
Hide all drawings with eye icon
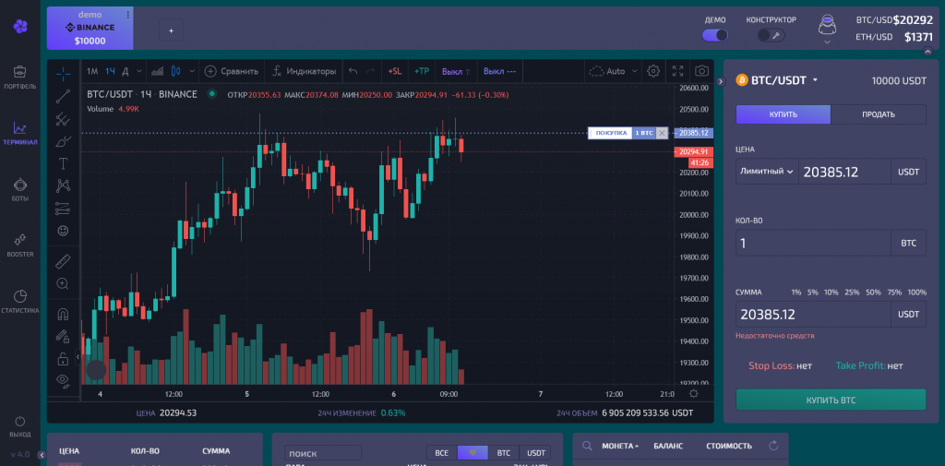tap(63, 380)
